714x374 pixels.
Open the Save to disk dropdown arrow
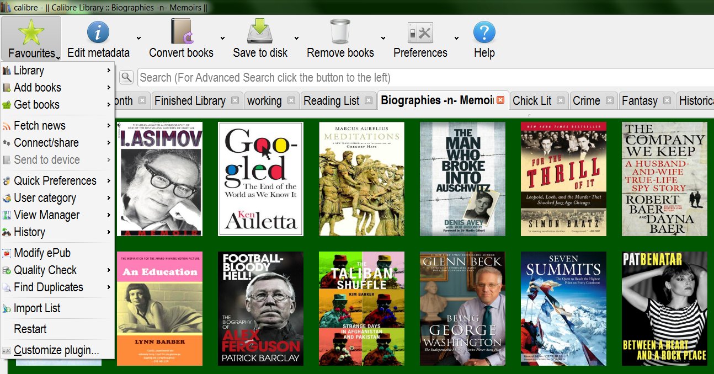(296, 38)
